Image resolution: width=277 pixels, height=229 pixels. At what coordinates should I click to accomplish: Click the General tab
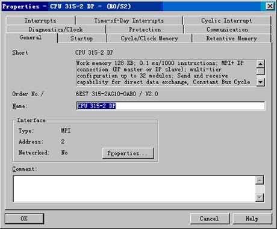31,38
